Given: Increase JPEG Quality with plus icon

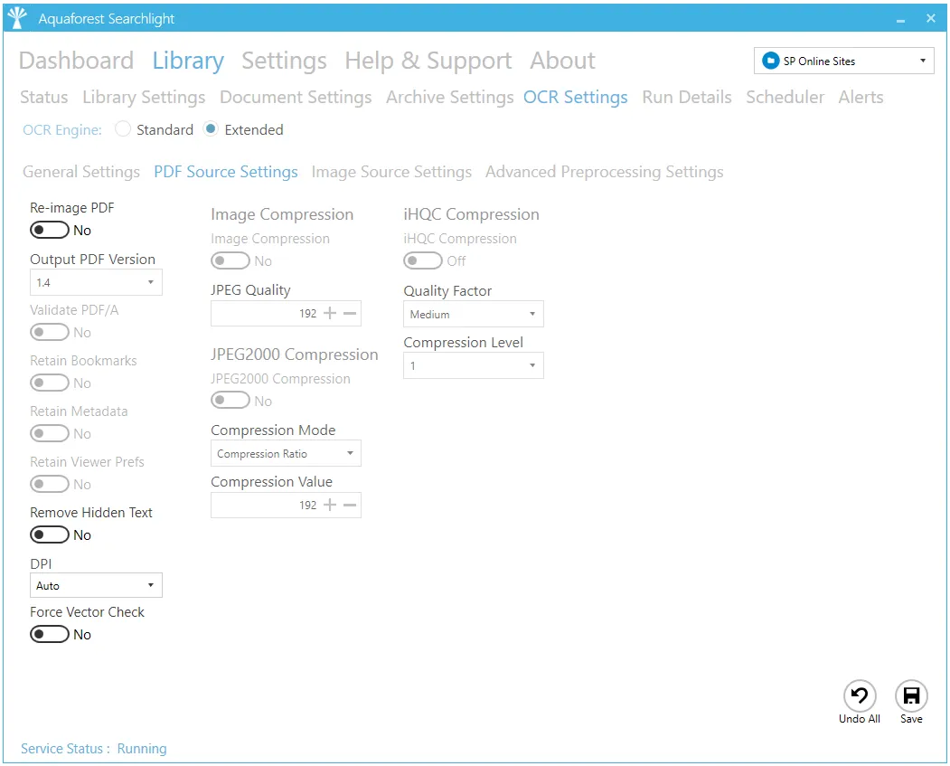Looking at the screenshot, I should point(330,314).
